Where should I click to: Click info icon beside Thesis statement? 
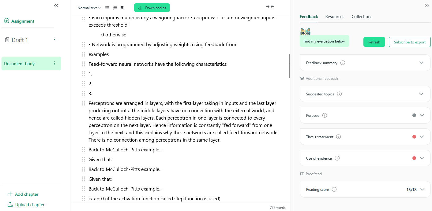tap(338, 137)
